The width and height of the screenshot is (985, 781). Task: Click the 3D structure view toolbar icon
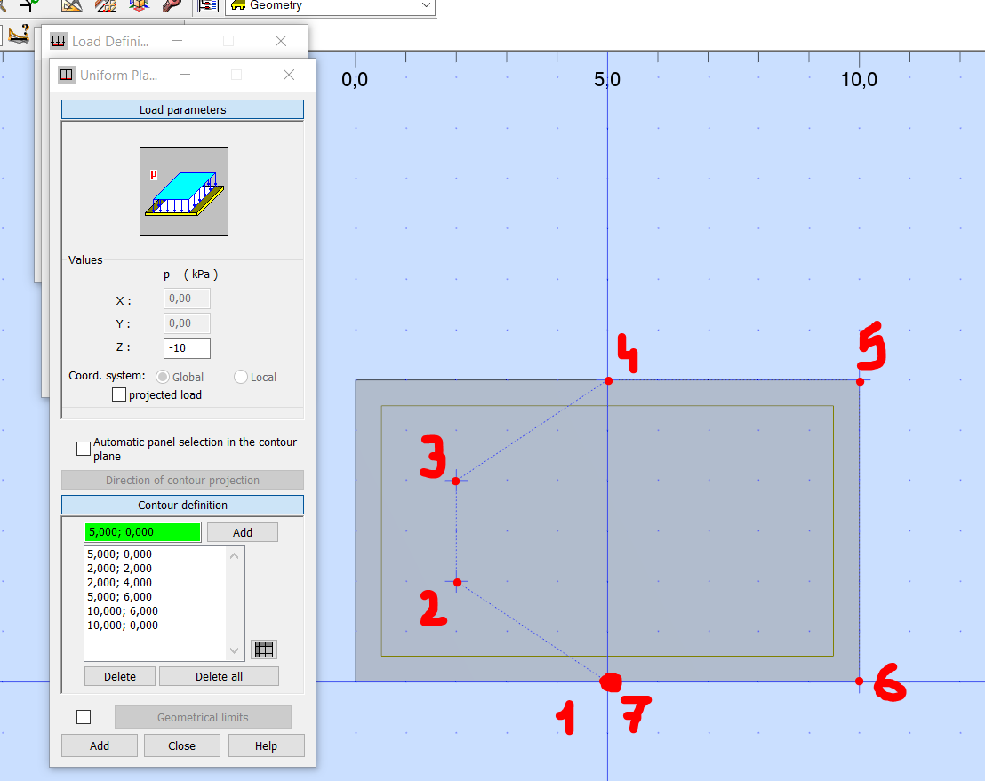click(x=139, y=5)
